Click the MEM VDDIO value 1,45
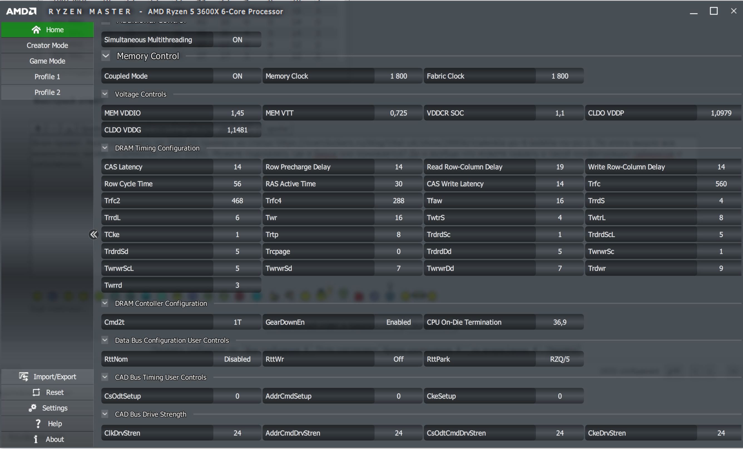 point(237,113)
